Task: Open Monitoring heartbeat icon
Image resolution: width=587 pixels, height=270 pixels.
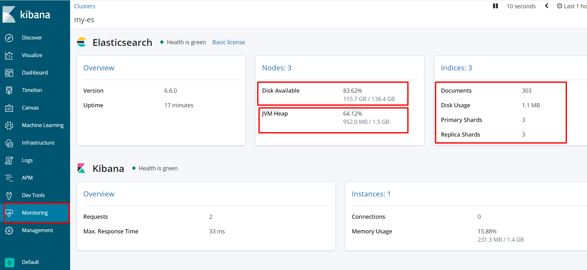Action: 9,213
